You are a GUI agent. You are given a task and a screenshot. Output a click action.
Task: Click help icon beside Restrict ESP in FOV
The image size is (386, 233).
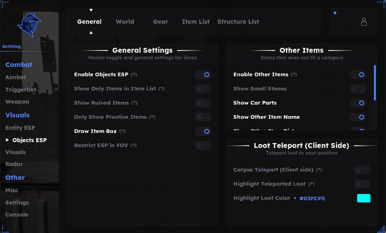tap(134, 145)
